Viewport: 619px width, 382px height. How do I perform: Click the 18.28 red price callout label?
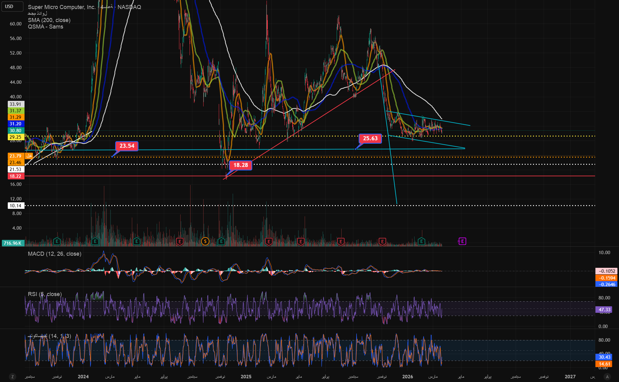tap(240, 165)
